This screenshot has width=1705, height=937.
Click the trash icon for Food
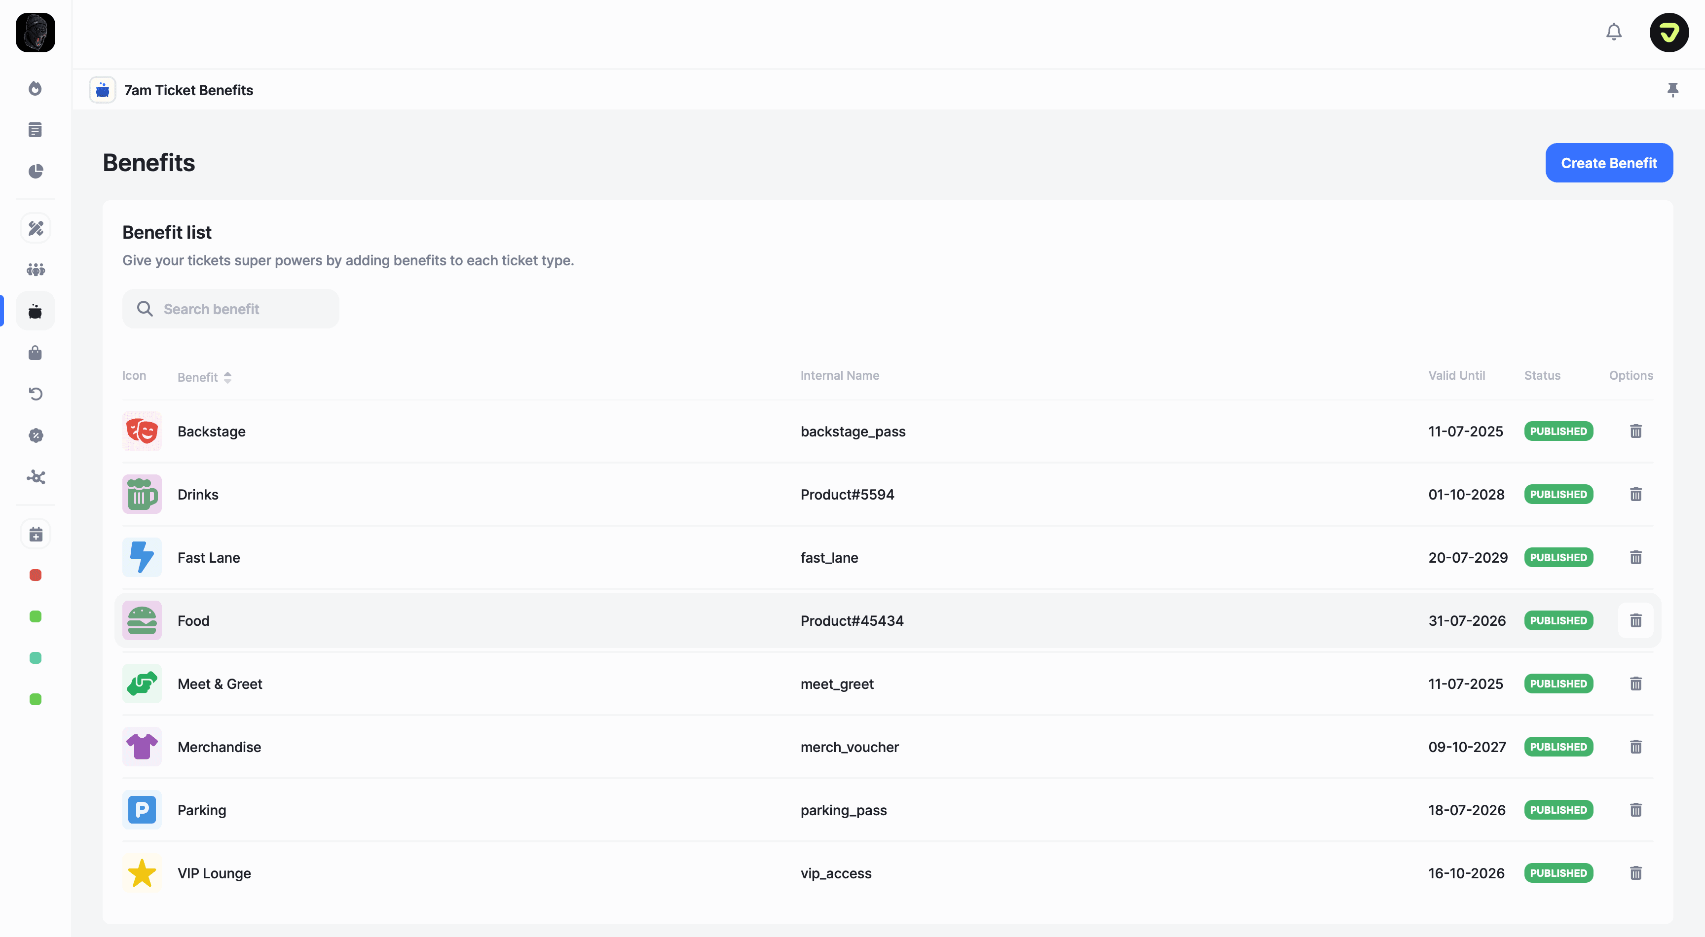pos(1635,621)
